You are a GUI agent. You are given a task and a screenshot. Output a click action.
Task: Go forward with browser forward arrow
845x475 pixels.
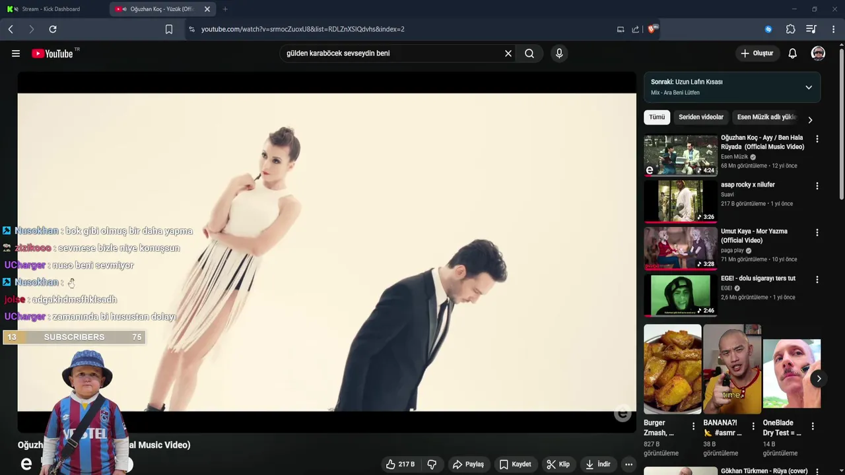pyautogui.click(x=31, y=29)
